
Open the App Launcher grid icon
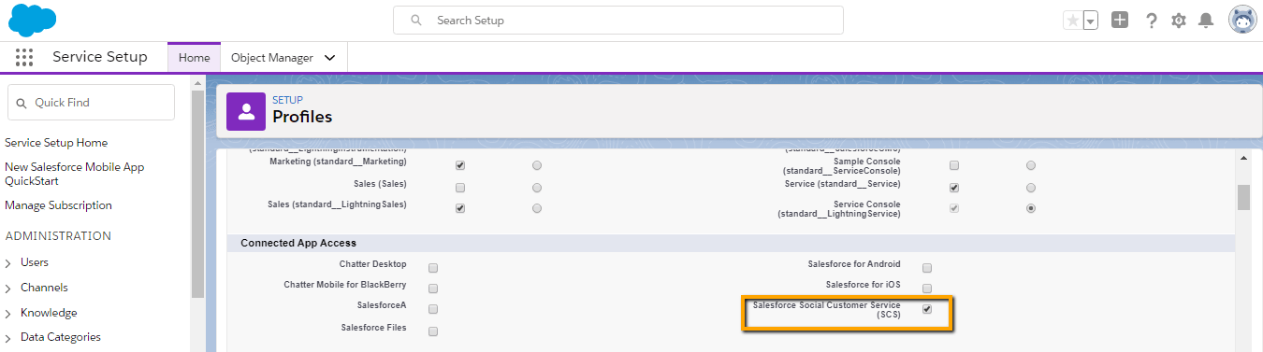coord(24,57)
